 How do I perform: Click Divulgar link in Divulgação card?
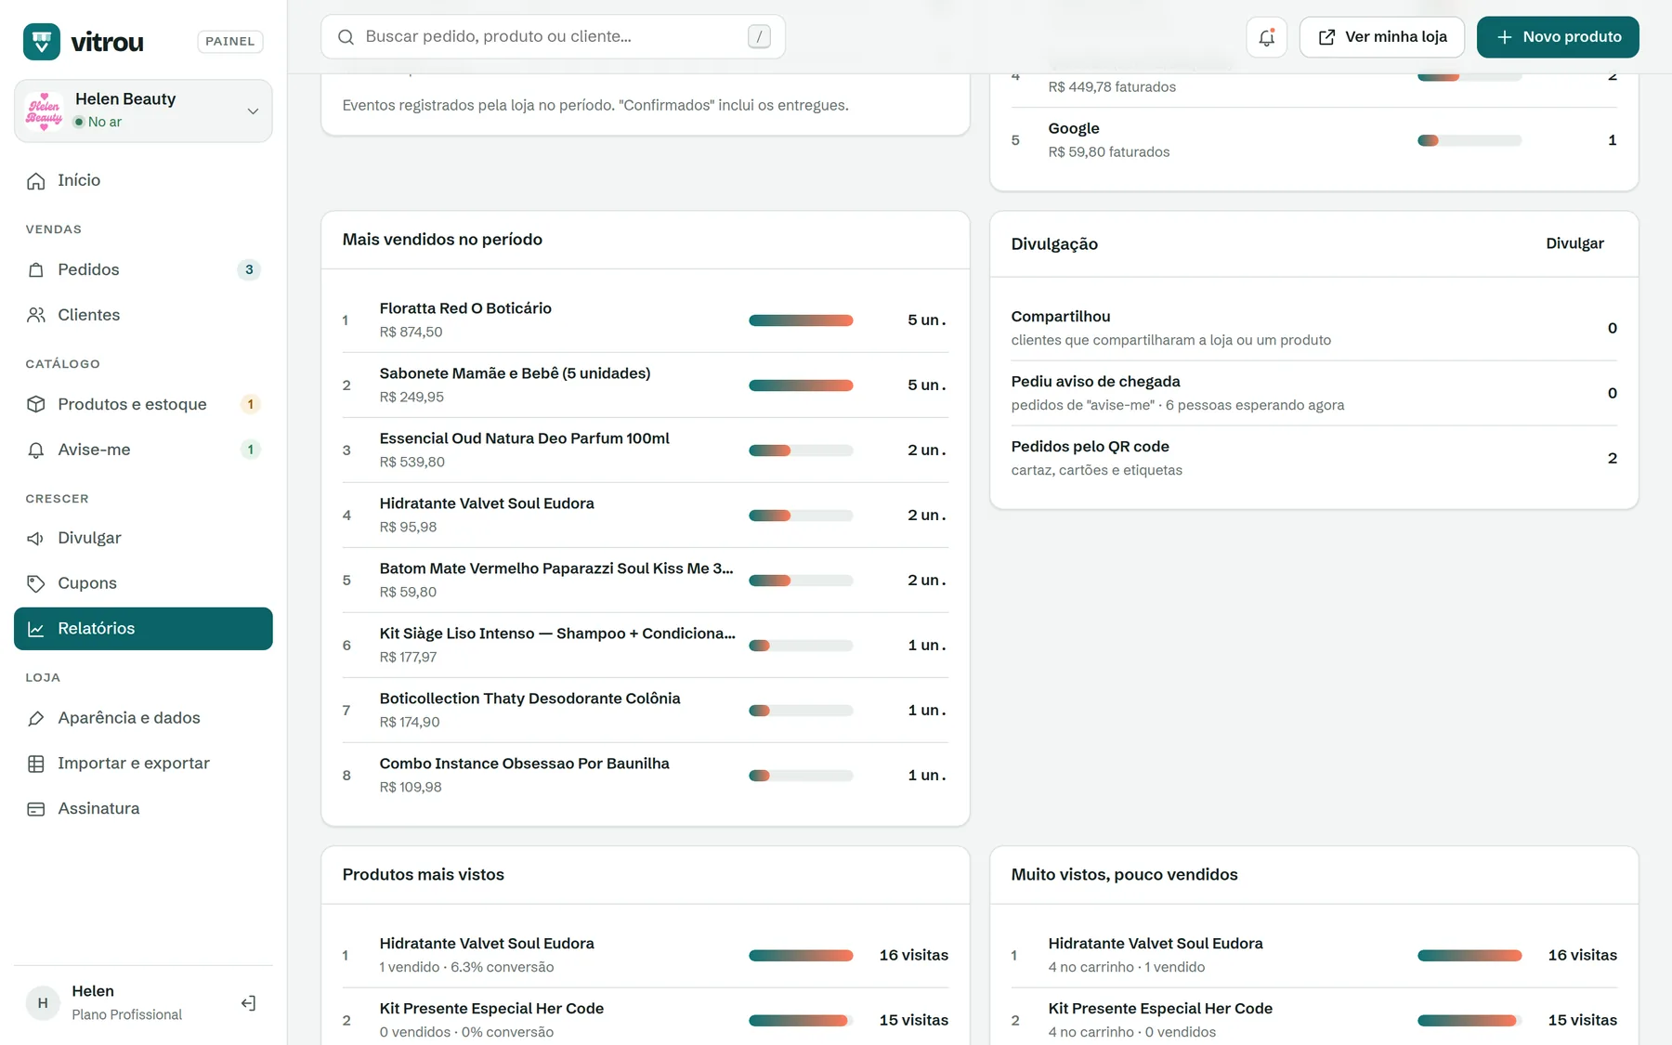point(1574,243)
